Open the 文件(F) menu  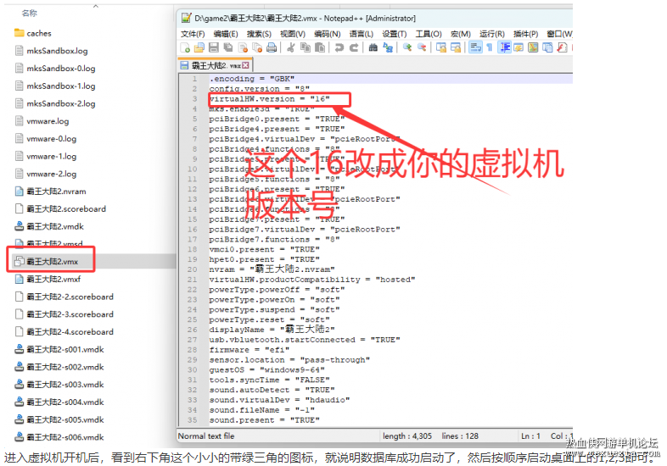[193, 34]
